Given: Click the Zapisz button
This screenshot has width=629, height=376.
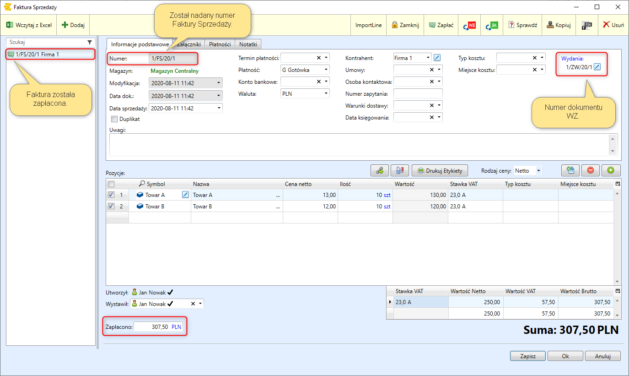Looking at the screenshot, I should pos(527,356).
